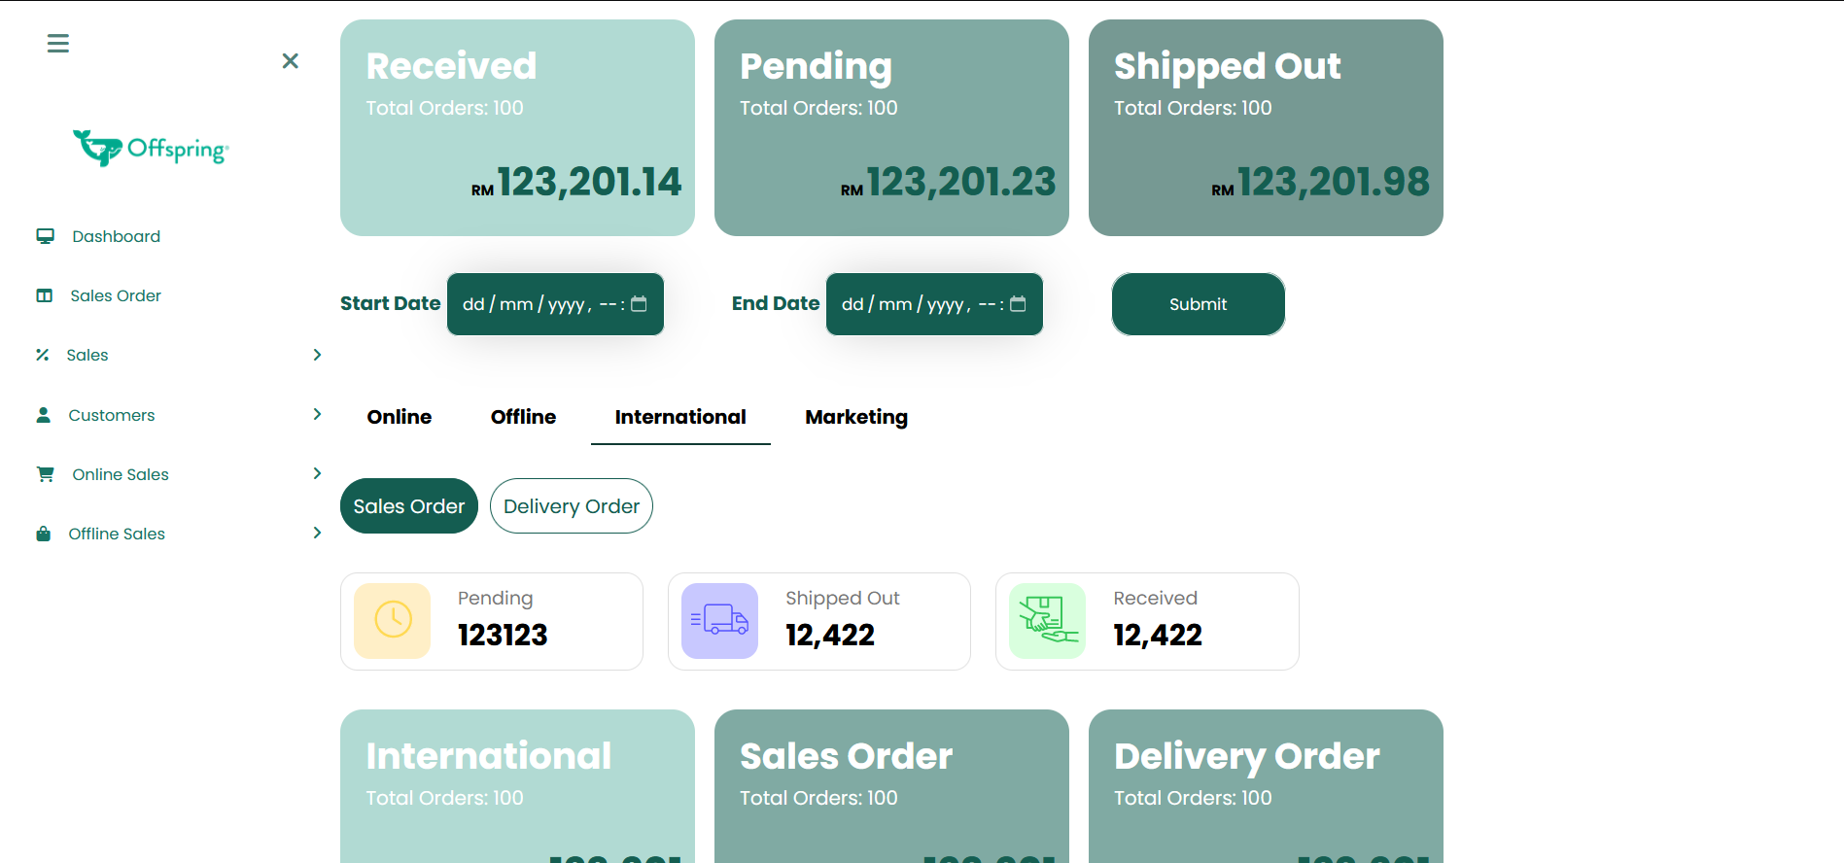This screenshot has height=863, width=1844.
Task: Open Offline Sales sidebar item
Action: 117,534
